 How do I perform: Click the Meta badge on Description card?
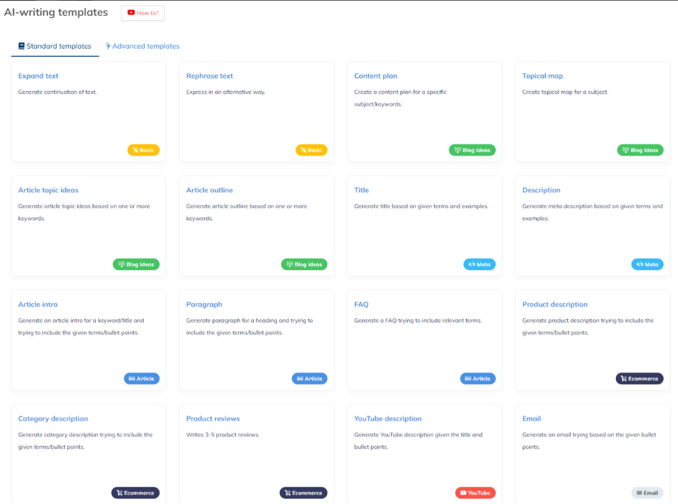[648, 264]
